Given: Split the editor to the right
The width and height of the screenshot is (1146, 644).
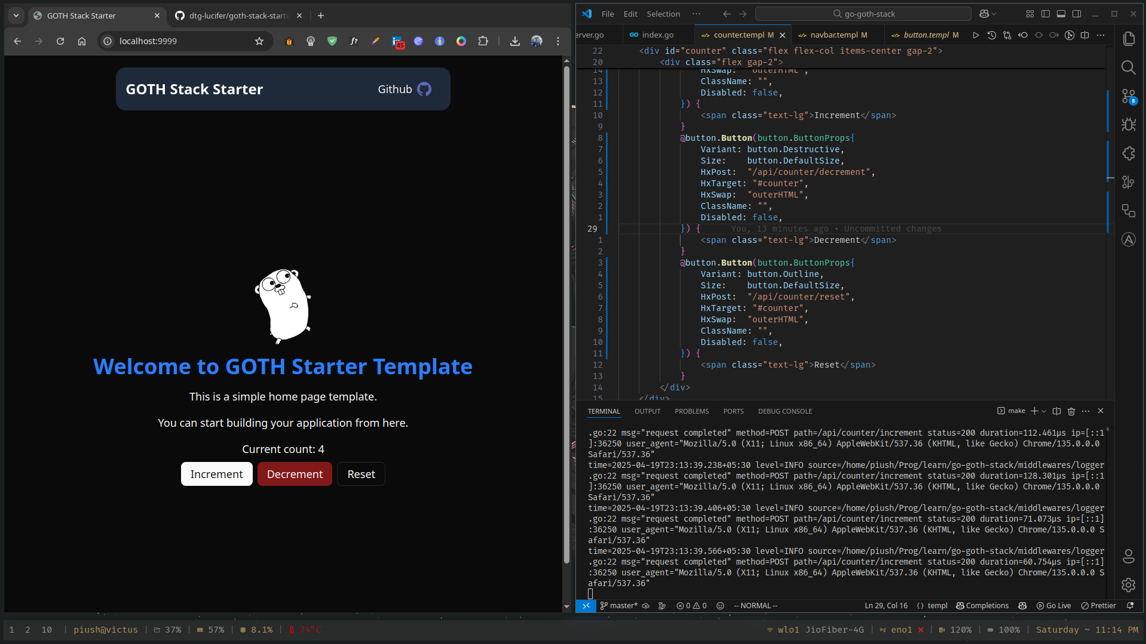Looking at the screenshot, I should point(1086,35).
